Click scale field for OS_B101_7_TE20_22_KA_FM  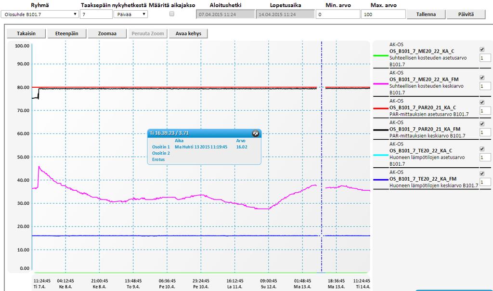coord(485,182)
